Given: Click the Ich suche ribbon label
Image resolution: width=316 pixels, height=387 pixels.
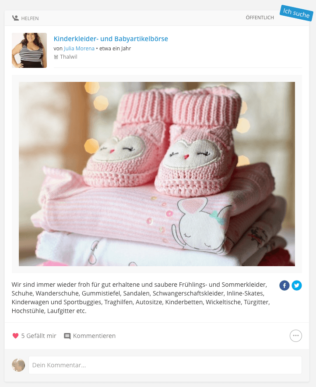Looking at the screenshot, I should pos(296,13).
